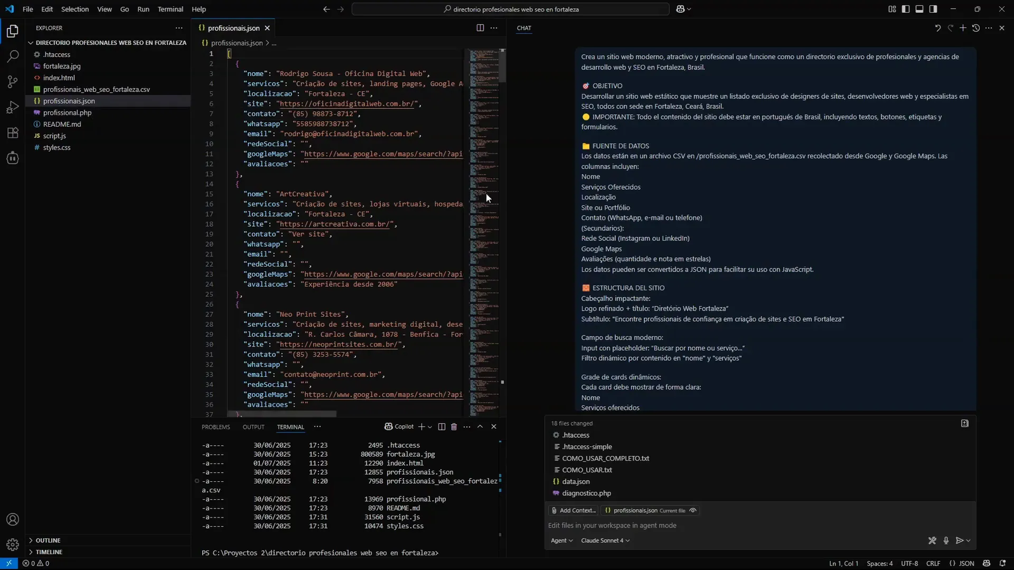Click the Configure Tools wrench icon
Screen dimensions: 1014x570
932,540
